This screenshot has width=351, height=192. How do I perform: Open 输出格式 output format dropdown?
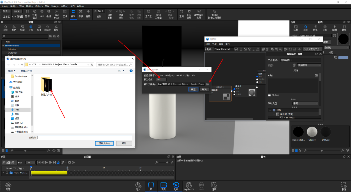tap(161, 80)
